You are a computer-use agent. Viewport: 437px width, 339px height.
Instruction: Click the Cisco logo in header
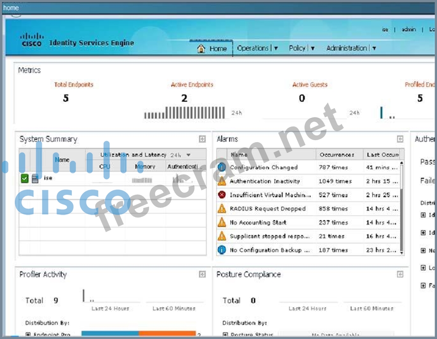pos(31,40)
